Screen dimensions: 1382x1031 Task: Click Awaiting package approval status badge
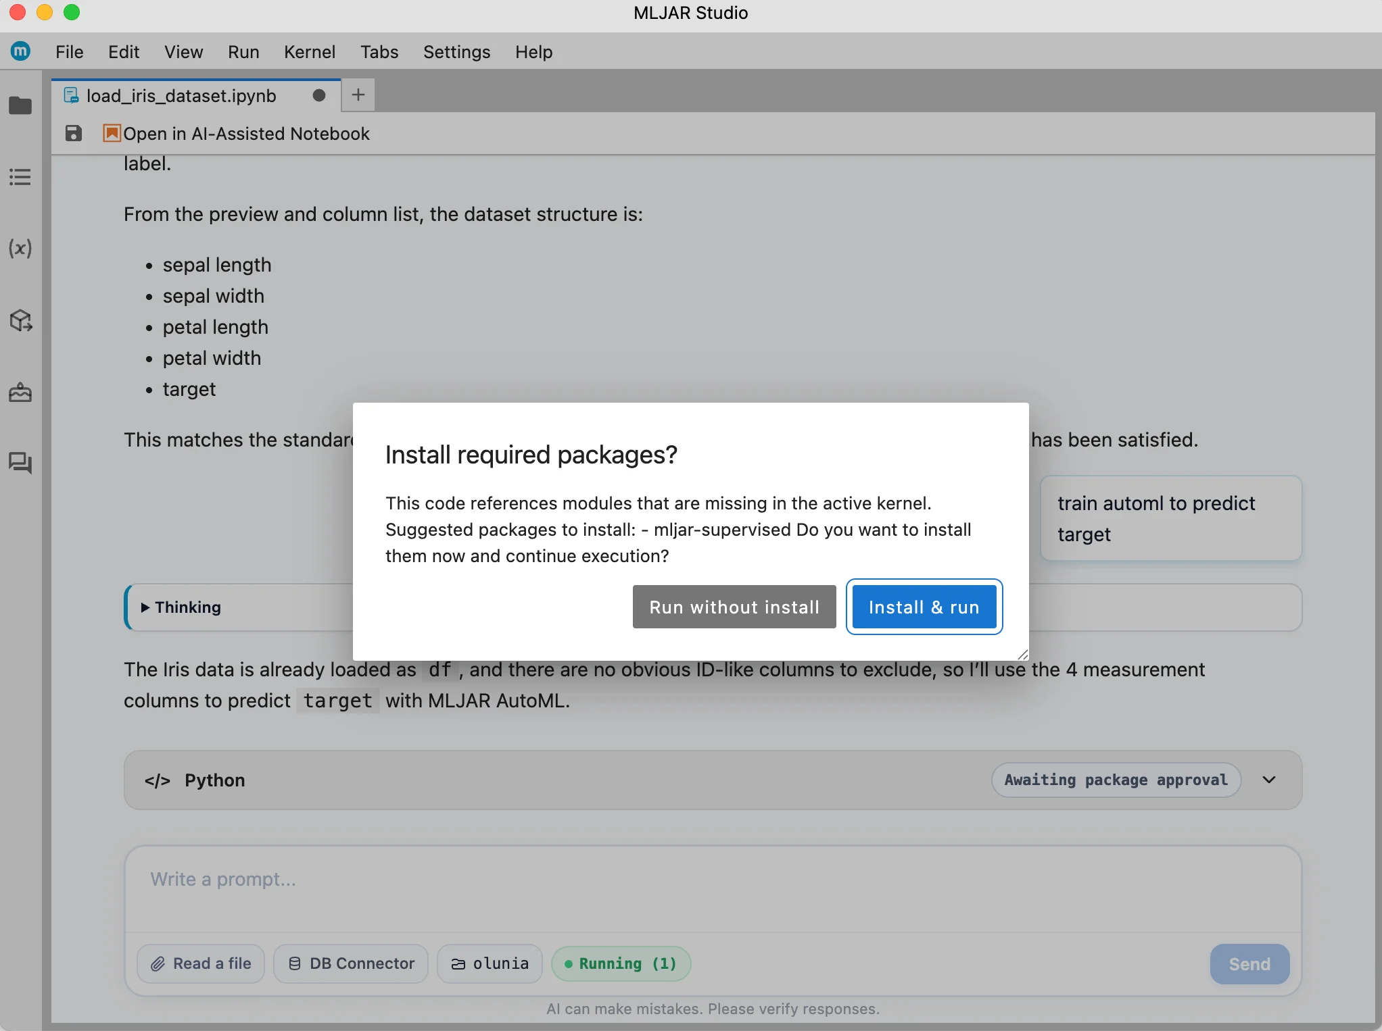(1116, 780)
